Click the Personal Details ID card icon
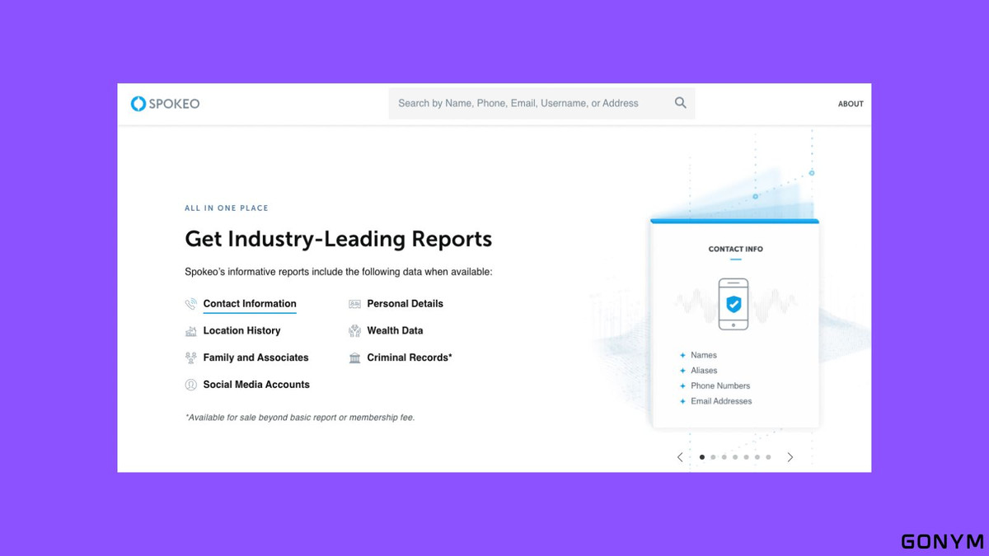 coord(354,304)
